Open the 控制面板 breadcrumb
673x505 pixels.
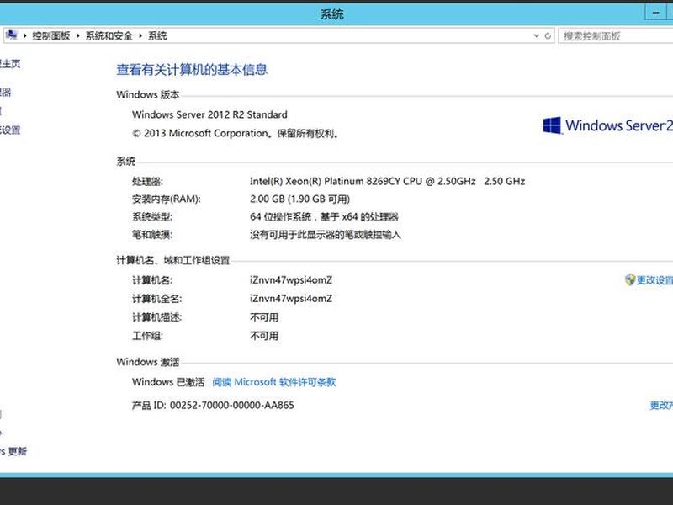51,35
